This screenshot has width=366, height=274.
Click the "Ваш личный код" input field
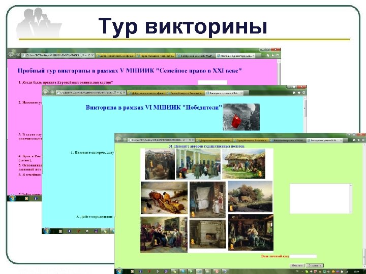click(x=303, y=256)
